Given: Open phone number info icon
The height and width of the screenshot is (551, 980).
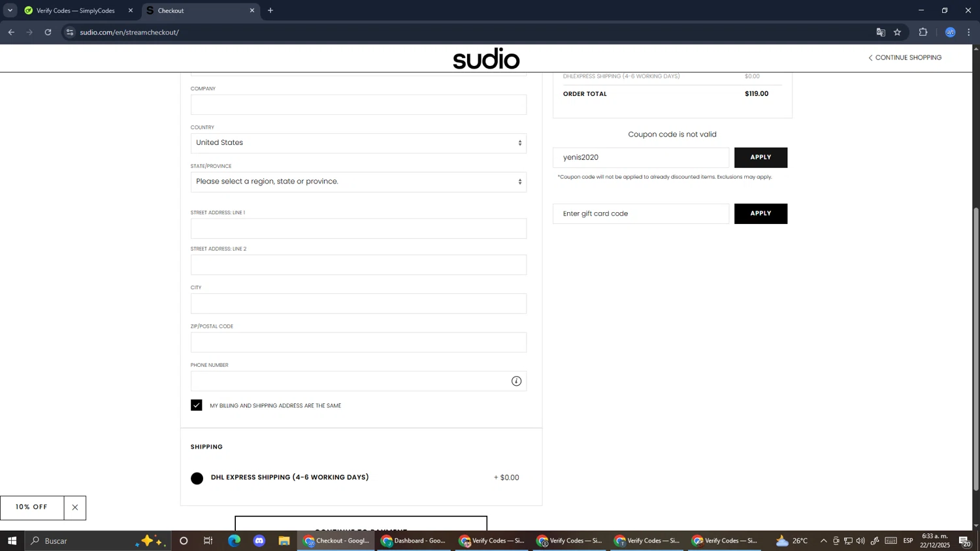Looking at the screenshot, I should point(516,381).
